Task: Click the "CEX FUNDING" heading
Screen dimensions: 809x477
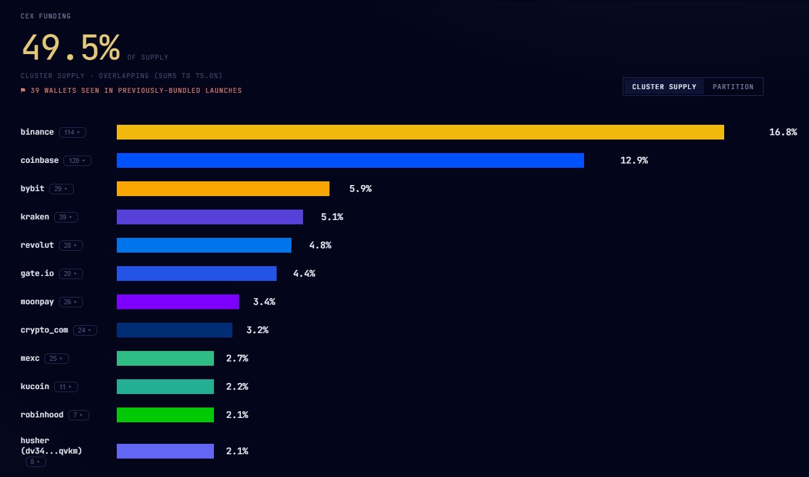Action: point(45,16)
